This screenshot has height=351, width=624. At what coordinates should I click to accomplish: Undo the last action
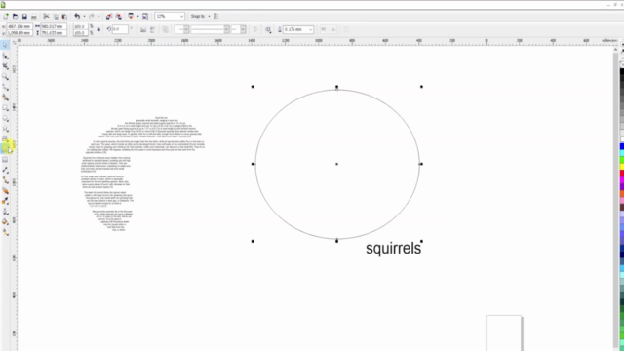click(77, 16)
